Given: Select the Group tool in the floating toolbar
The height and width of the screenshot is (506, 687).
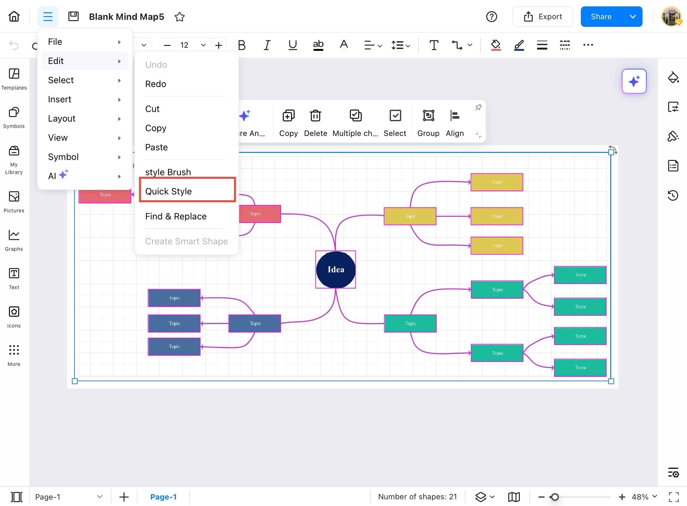Looking at the screenshot, I should pyautogui.click(x=428, y=123).
